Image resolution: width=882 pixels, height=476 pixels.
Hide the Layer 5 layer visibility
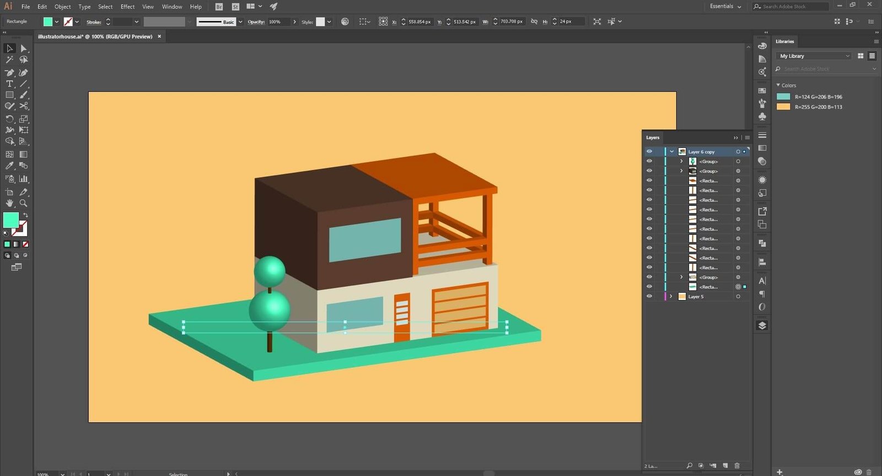pyautogui.click(x=649, y=296)
